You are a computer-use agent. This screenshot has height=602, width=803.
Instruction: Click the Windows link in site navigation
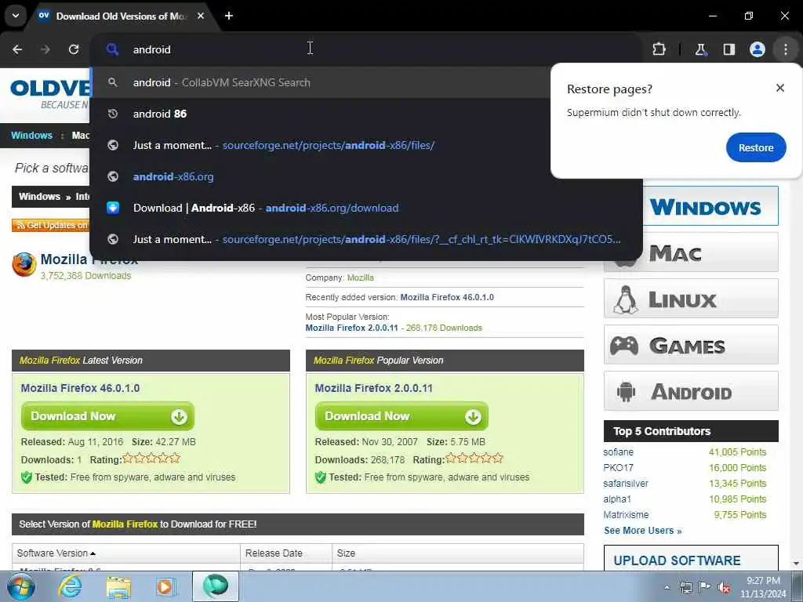pos(31,135)
